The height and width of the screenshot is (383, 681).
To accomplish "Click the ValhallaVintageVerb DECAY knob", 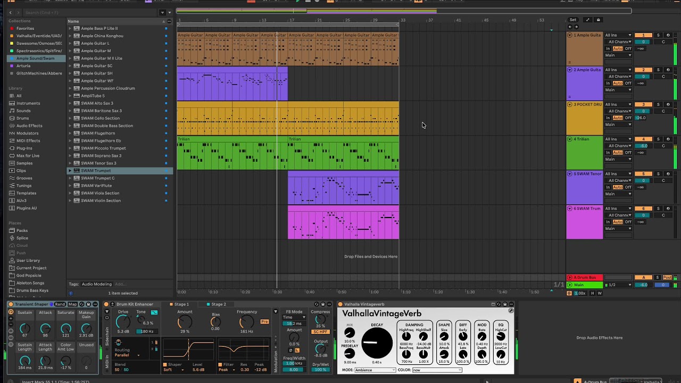I will click(x=377, y=343).
